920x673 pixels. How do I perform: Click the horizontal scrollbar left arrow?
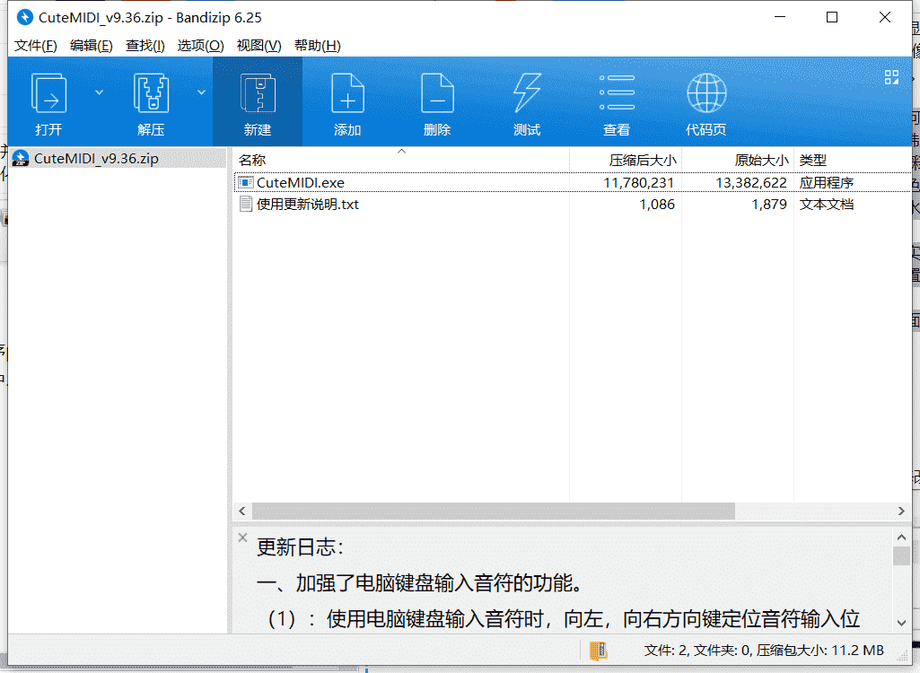pyautogui.click(x=242, y=511)
